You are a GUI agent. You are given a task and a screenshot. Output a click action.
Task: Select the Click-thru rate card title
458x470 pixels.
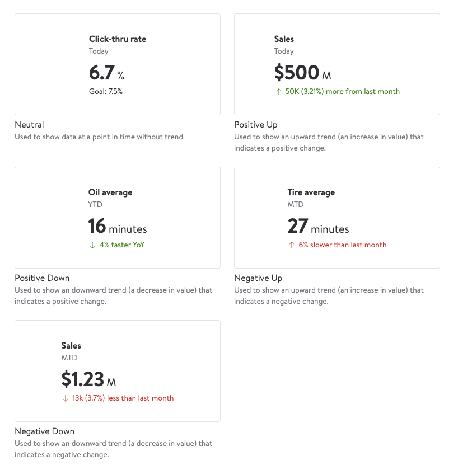[x=118, y=39]
